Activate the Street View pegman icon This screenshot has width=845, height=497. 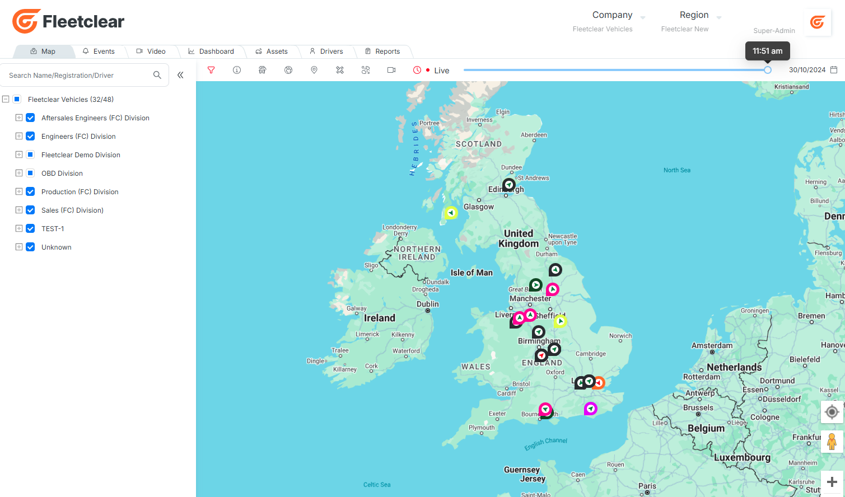pyautogui.click(x=832, y=442)
